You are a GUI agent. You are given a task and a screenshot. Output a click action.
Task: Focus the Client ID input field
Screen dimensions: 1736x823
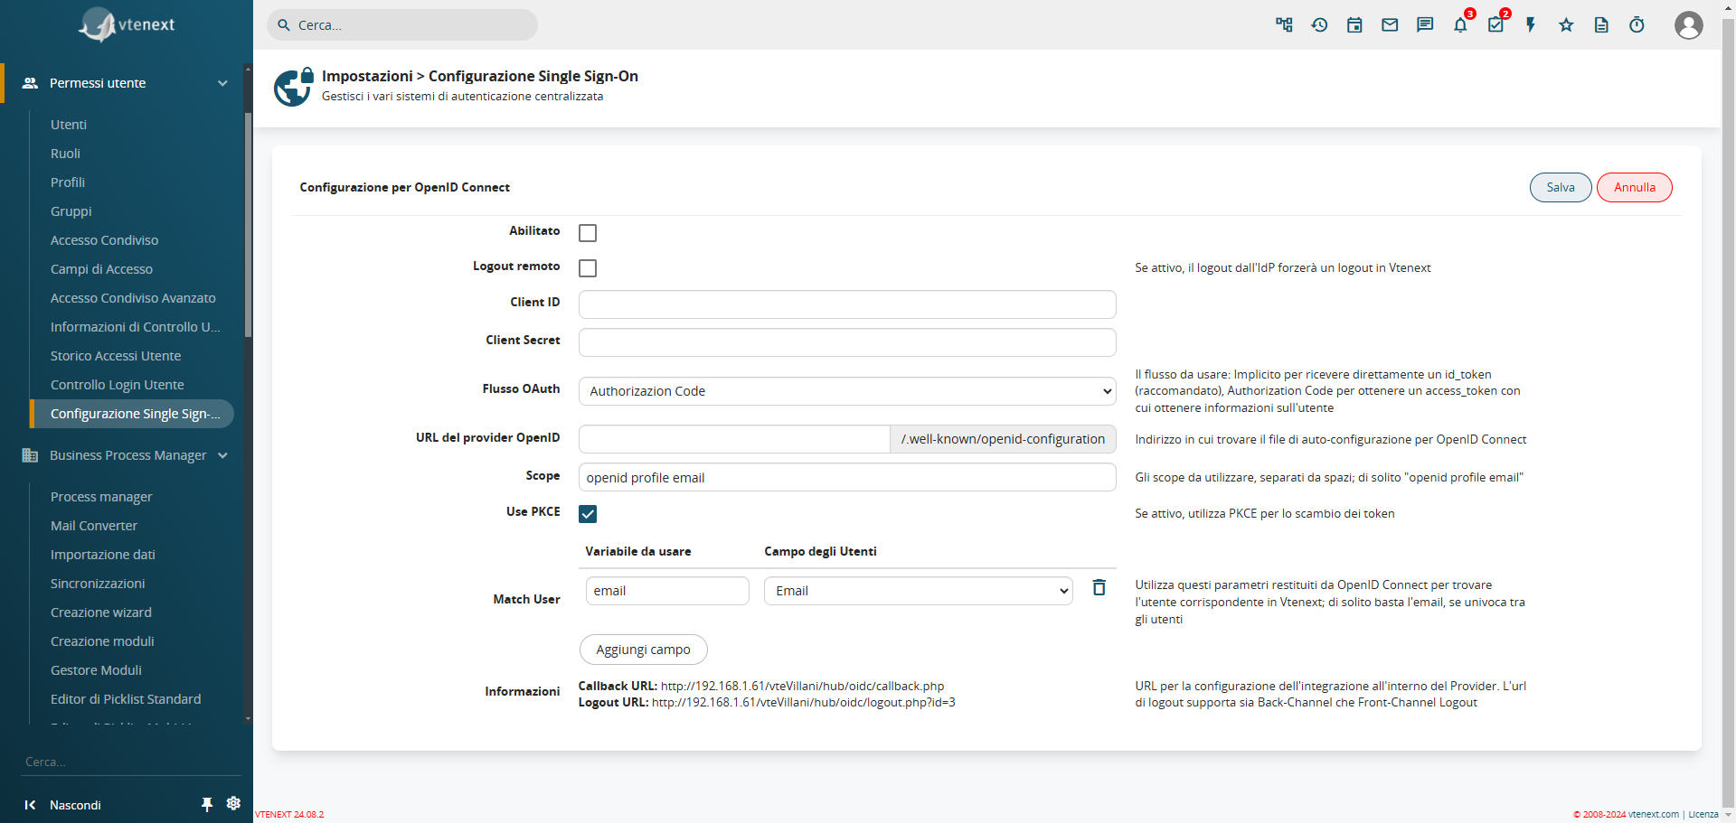click(847, 304)
